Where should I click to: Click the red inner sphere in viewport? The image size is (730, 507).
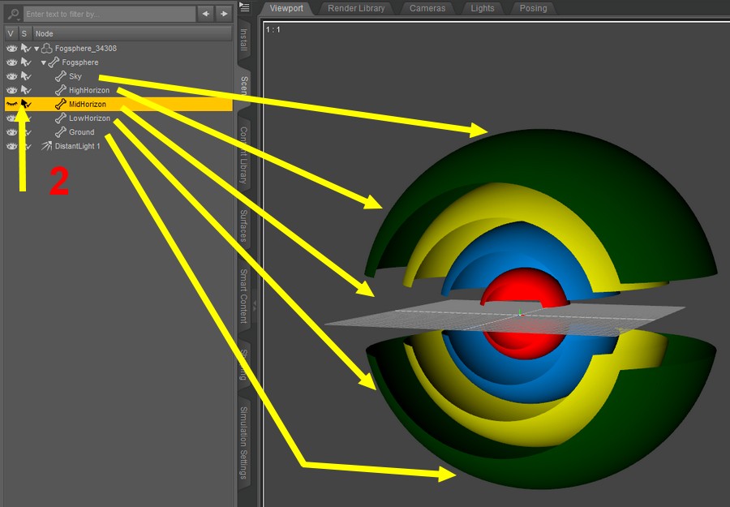[525, 286]
